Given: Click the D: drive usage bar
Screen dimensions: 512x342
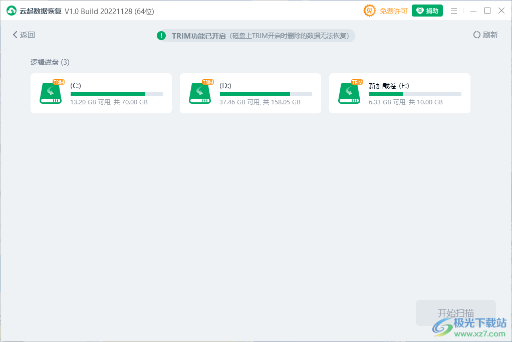Looking at the screenshot, I should [266, 94].
